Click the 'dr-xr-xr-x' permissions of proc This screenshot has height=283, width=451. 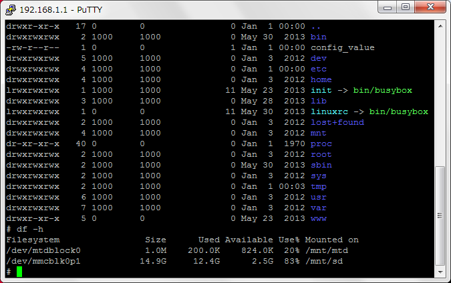pyautogui.click(x=33, y=144)
